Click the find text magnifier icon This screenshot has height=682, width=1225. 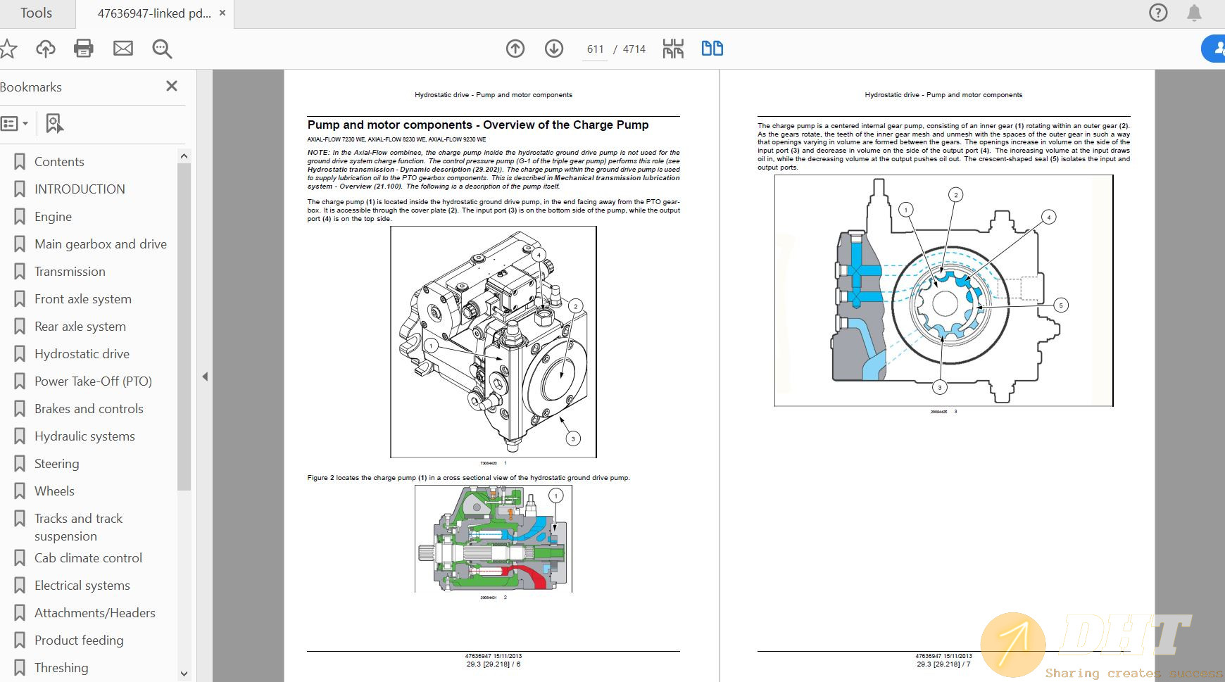pos(162,49)
